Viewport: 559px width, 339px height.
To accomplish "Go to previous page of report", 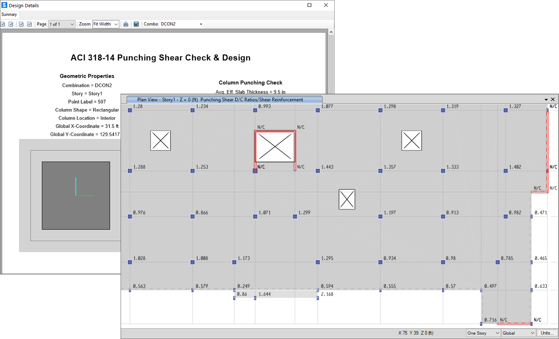I will click(x=11, y=24).
